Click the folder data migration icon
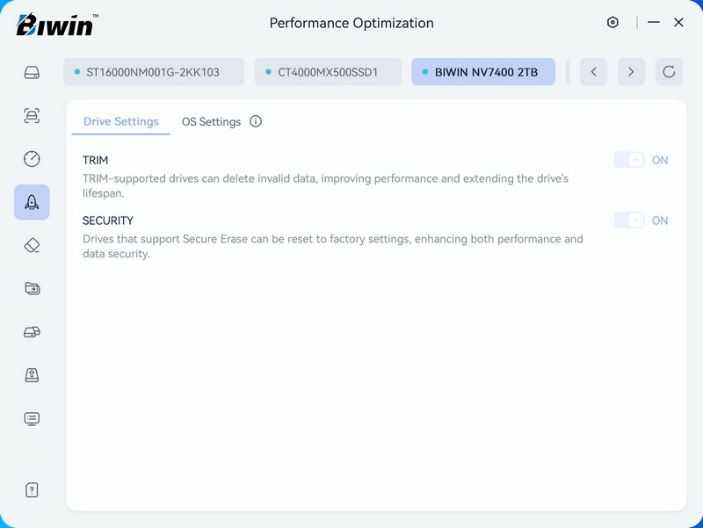Viewport: 703px width, 528px height. pyautogui.click(x=32, y=288)
